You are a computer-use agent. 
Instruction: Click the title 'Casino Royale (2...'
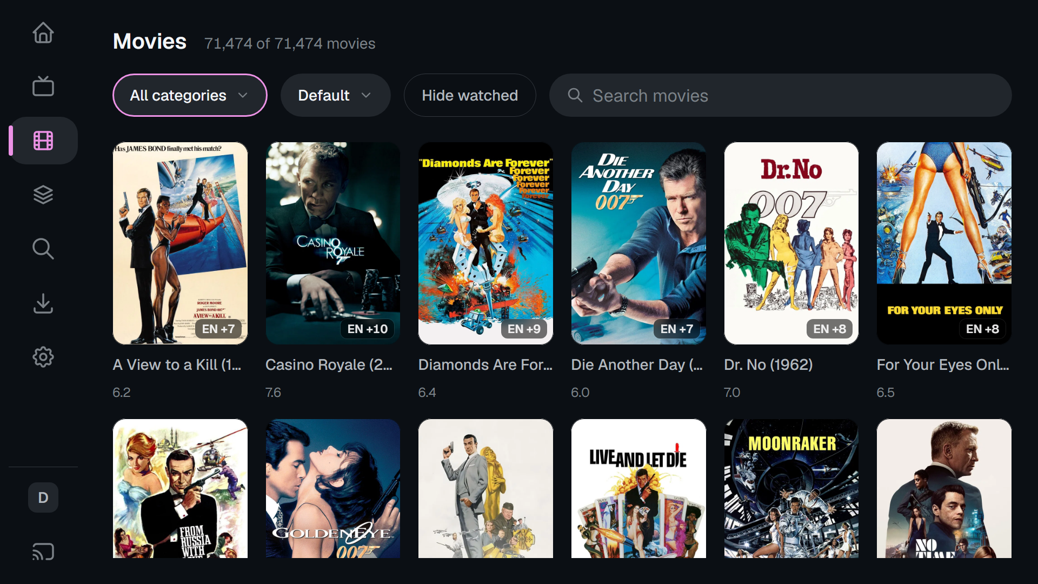(x=329, y=365)
